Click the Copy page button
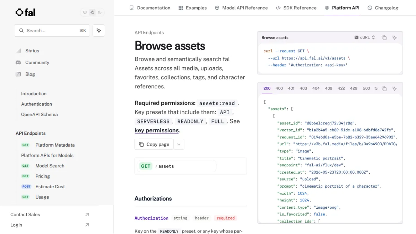Screen dimensions: 416x234 coord(154,144)
